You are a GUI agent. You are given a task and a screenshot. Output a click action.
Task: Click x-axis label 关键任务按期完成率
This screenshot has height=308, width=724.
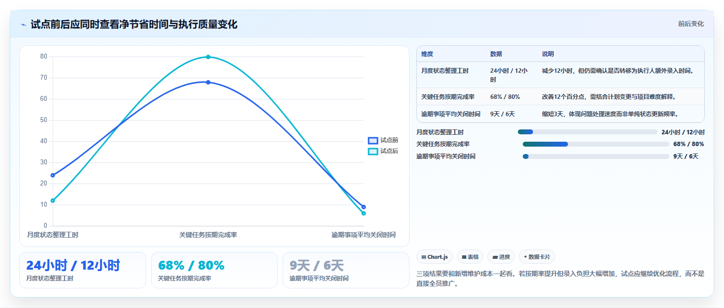tap(208, 235)
